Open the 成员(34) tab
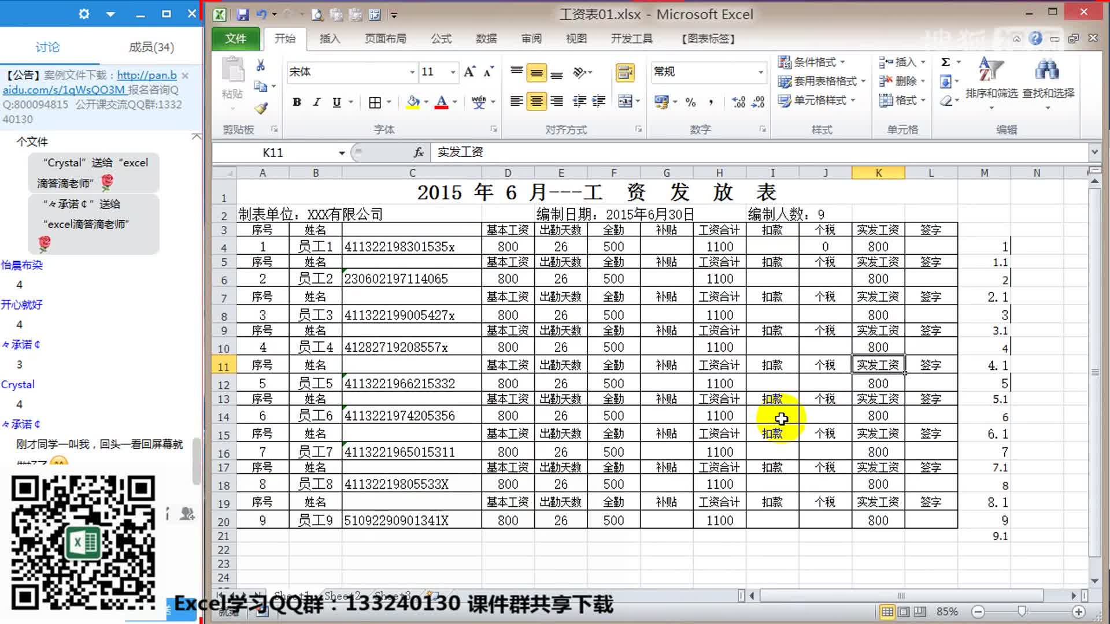Viewport: 1110px width, 624px height. tap(151, 47)
